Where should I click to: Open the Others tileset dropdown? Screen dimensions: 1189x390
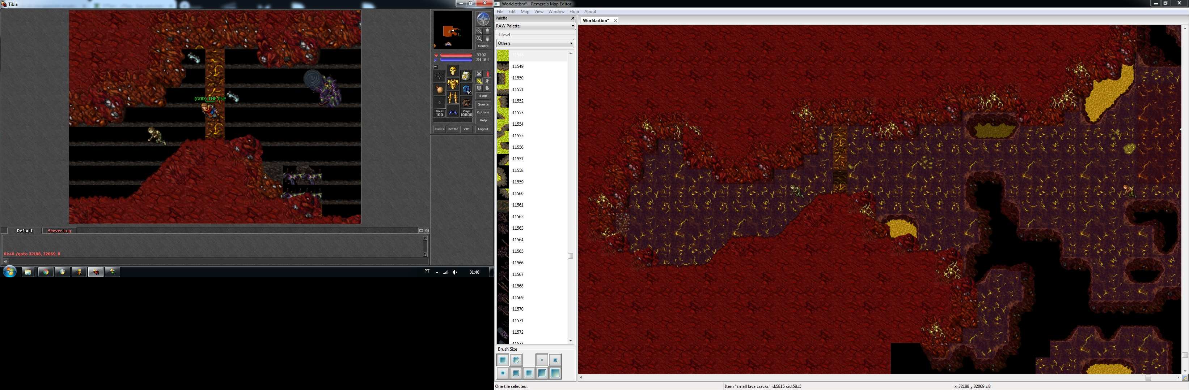535,43
